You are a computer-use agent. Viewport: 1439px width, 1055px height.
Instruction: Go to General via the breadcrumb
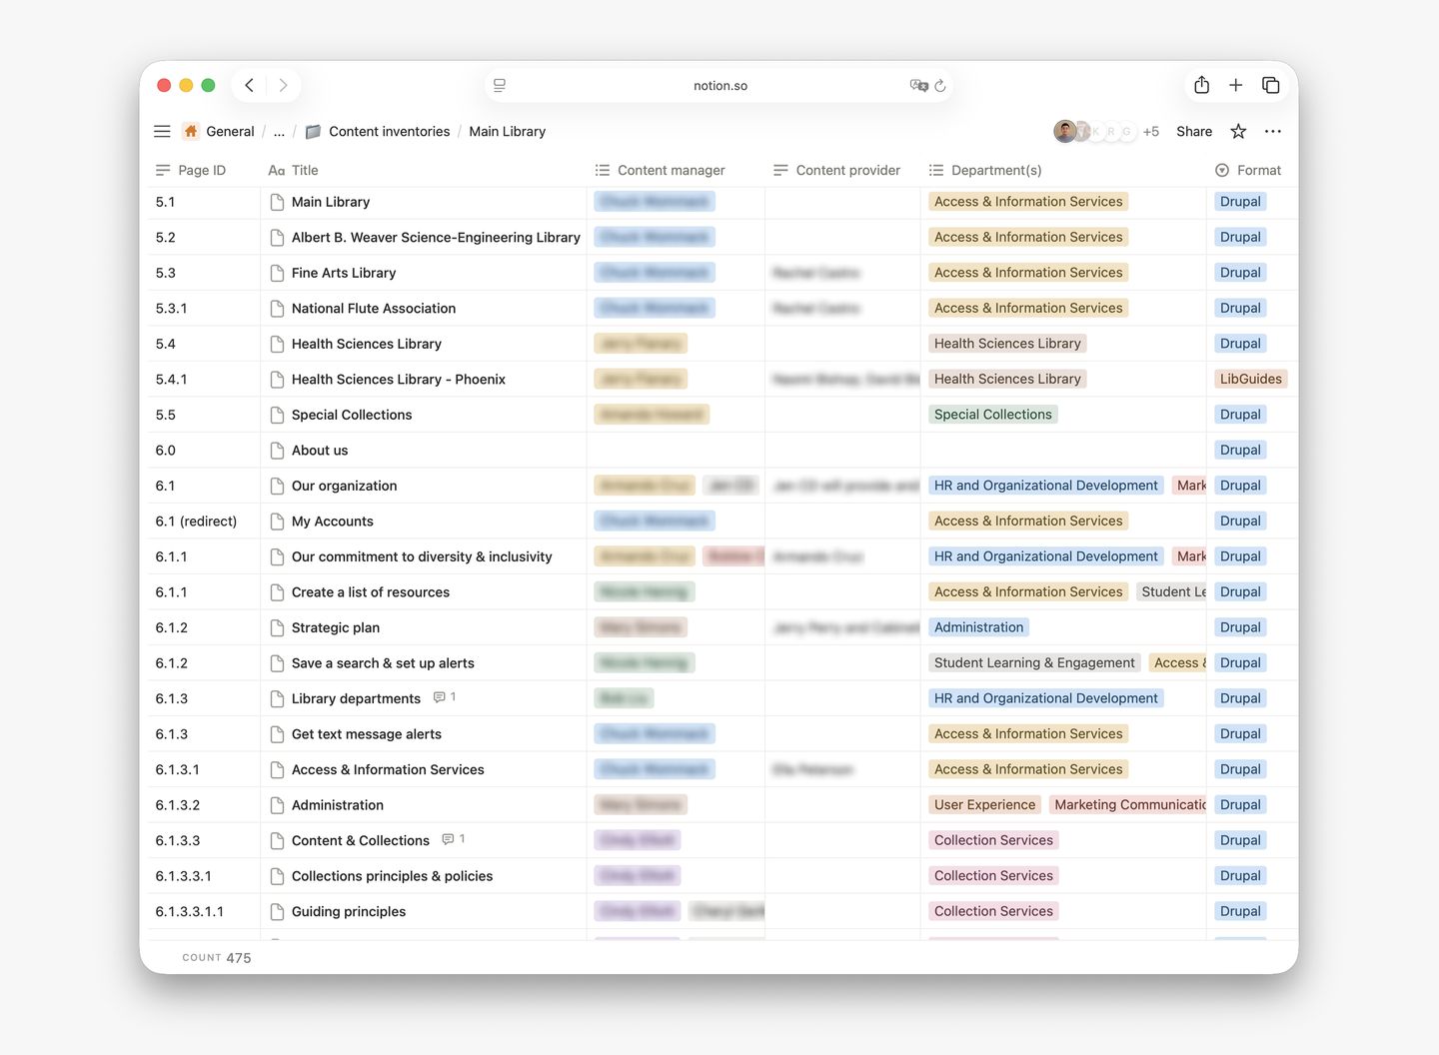tap(229, 131)
